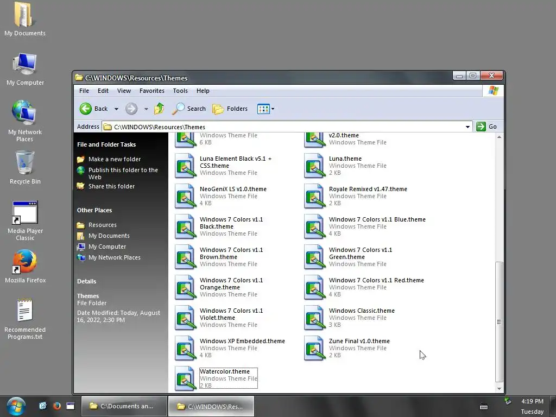This screenshot has height=417, width=556.
Task: Select Windows 7 Colors v1.1 Black.theme icon
Action: coord(186,226)
